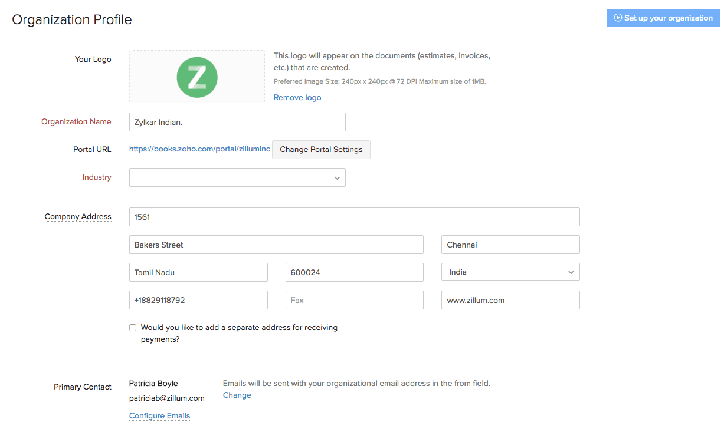This screenshot has height=432, width=724.
Task: Click the Change Portal Settings button
Action: pyautogui.click(x=321, y=150)
